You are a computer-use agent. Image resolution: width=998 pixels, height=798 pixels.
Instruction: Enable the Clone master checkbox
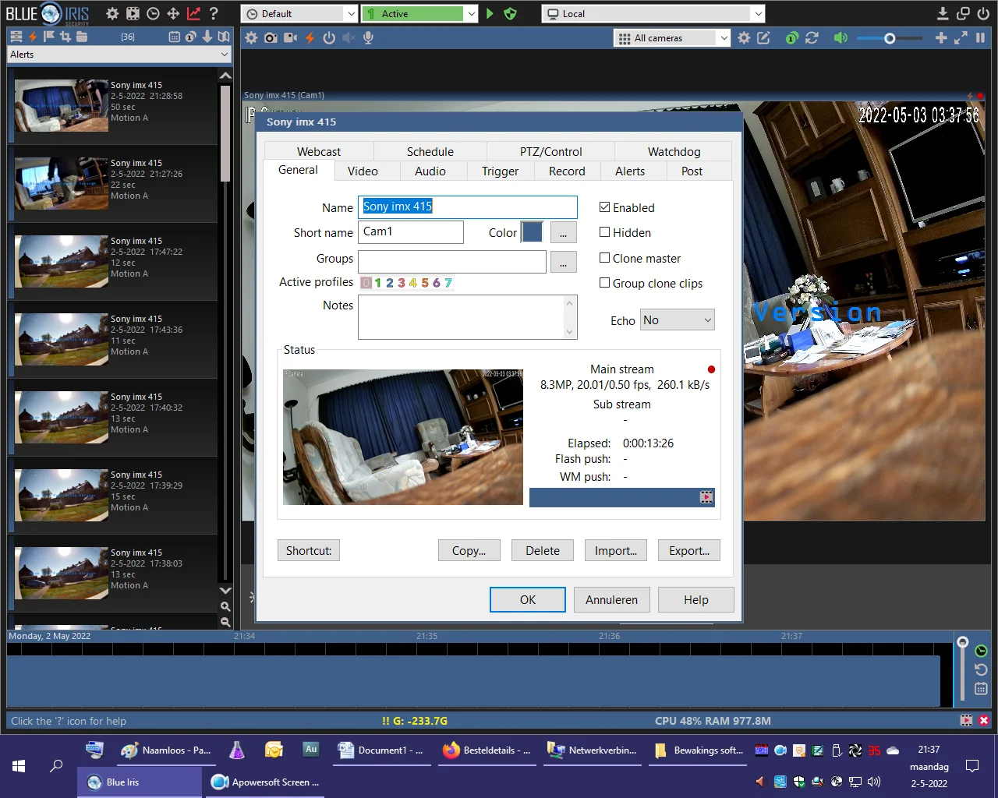pos(604,258)
